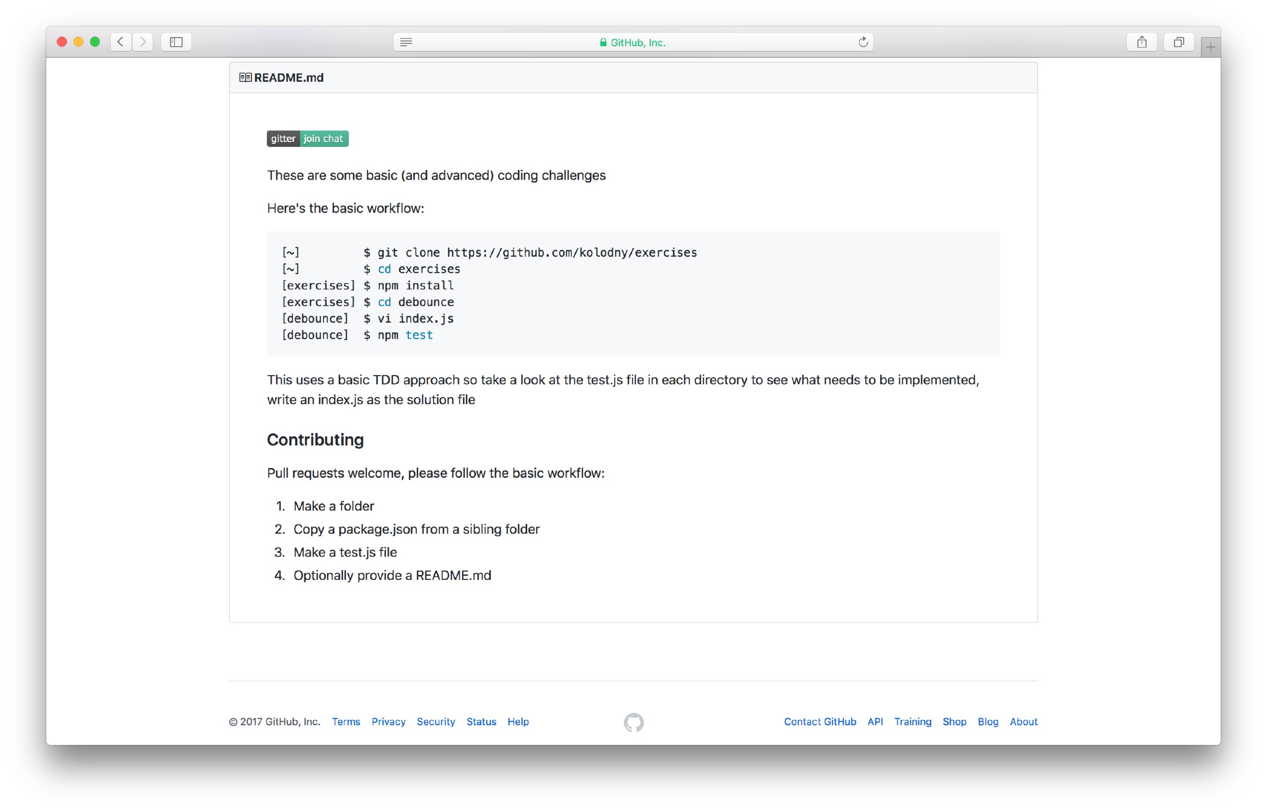Screen dimensions: 1267x811
Task: Click the 'npm install' command line
Action: [368, 285]
